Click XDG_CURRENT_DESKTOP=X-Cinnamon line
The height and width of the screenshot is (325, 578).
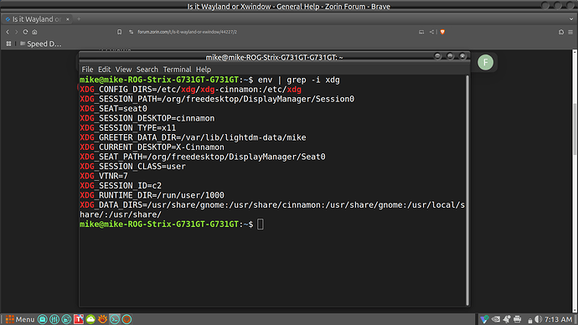pos(152,147)
